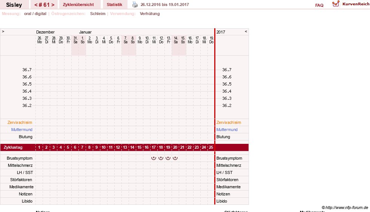Select cycle day 1 in Zyklustag row
370x212 pixels.
click(x=39, y=148)
